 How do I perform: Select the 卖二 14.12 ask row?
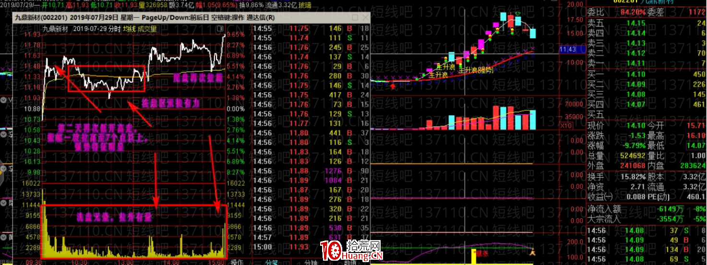pyautogui.click(x=647, y=53)
